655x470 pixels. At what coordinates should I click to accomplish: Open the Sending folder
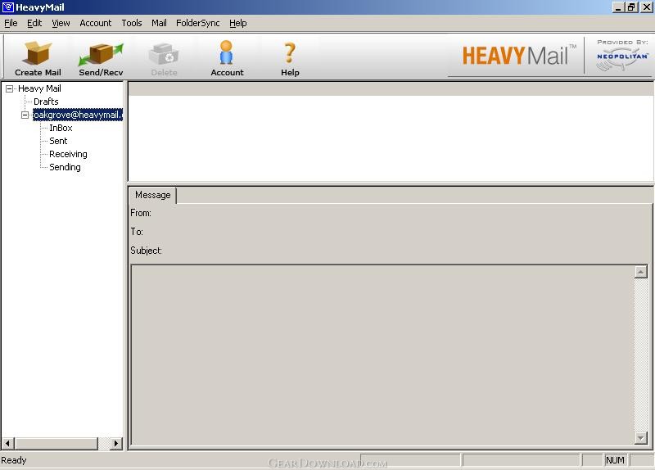65,167
